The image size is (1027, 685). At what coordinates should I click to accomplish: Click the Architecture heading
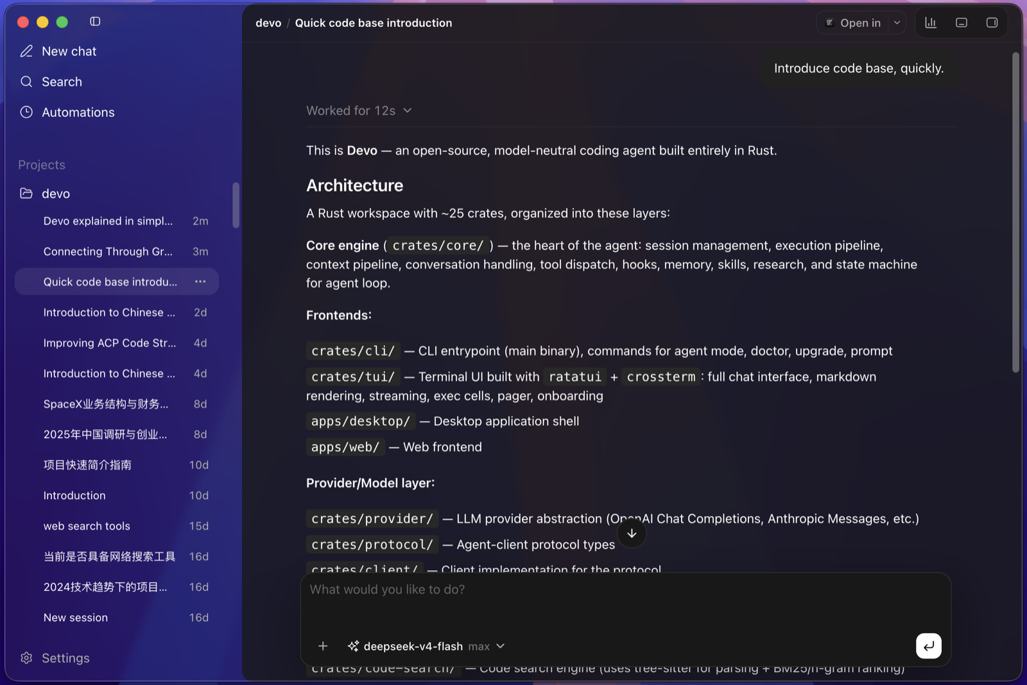point(354,185)
